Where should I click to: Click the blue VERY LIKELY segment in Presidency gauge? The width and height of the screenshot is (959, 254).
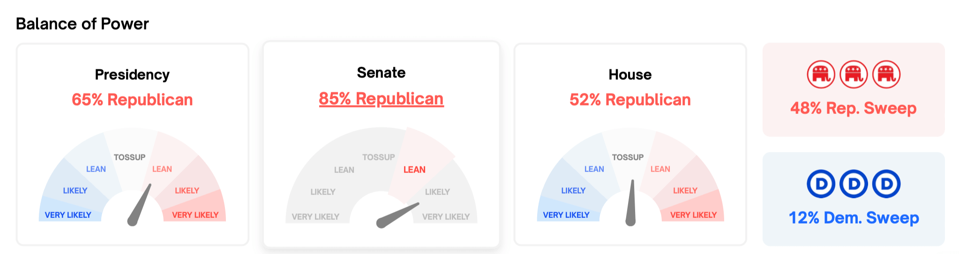coord(70,210)
